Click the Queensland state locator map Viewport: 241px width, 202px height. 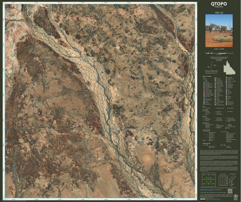229,68
